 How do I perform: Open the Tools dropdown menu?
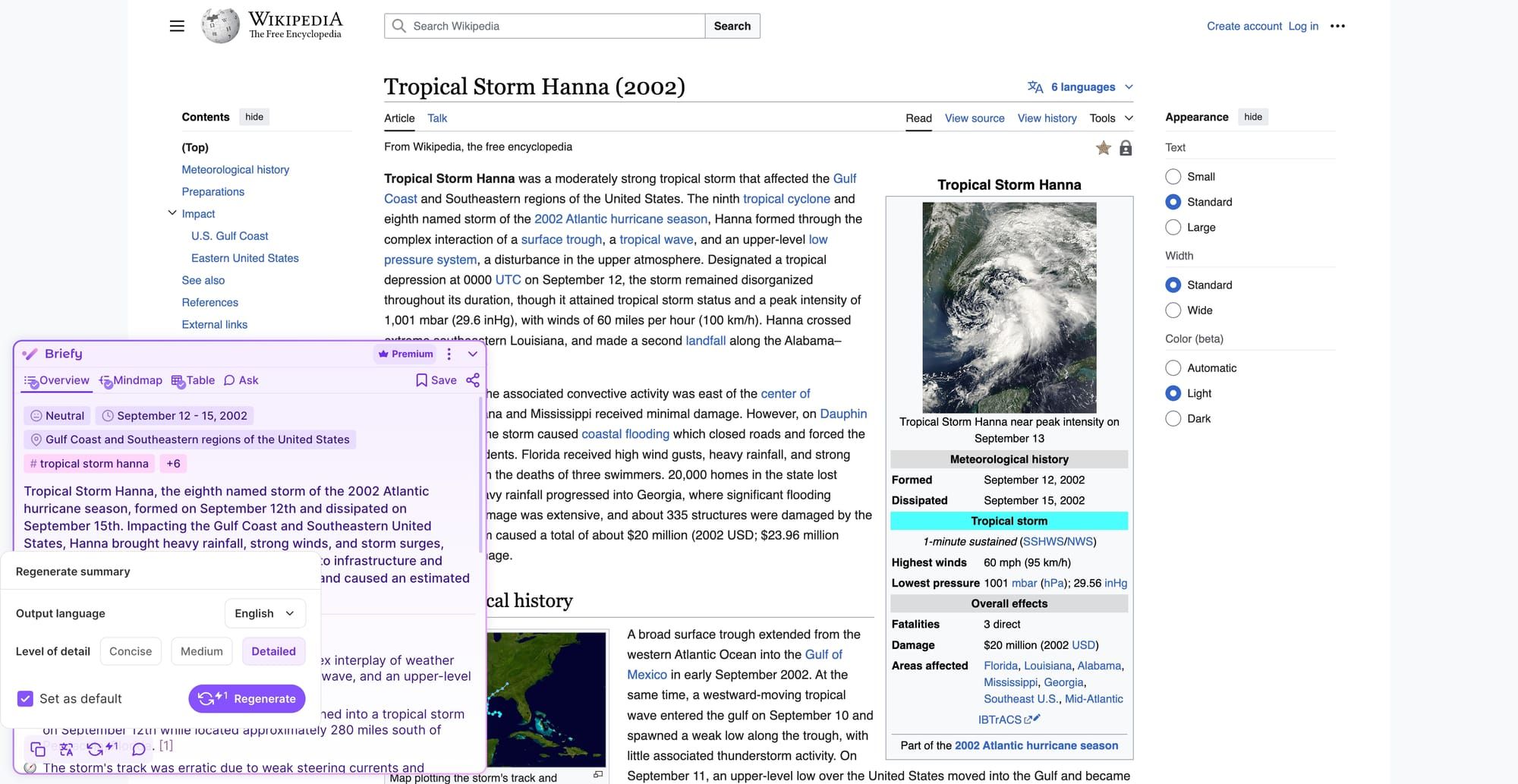(x=1111, y=118)
